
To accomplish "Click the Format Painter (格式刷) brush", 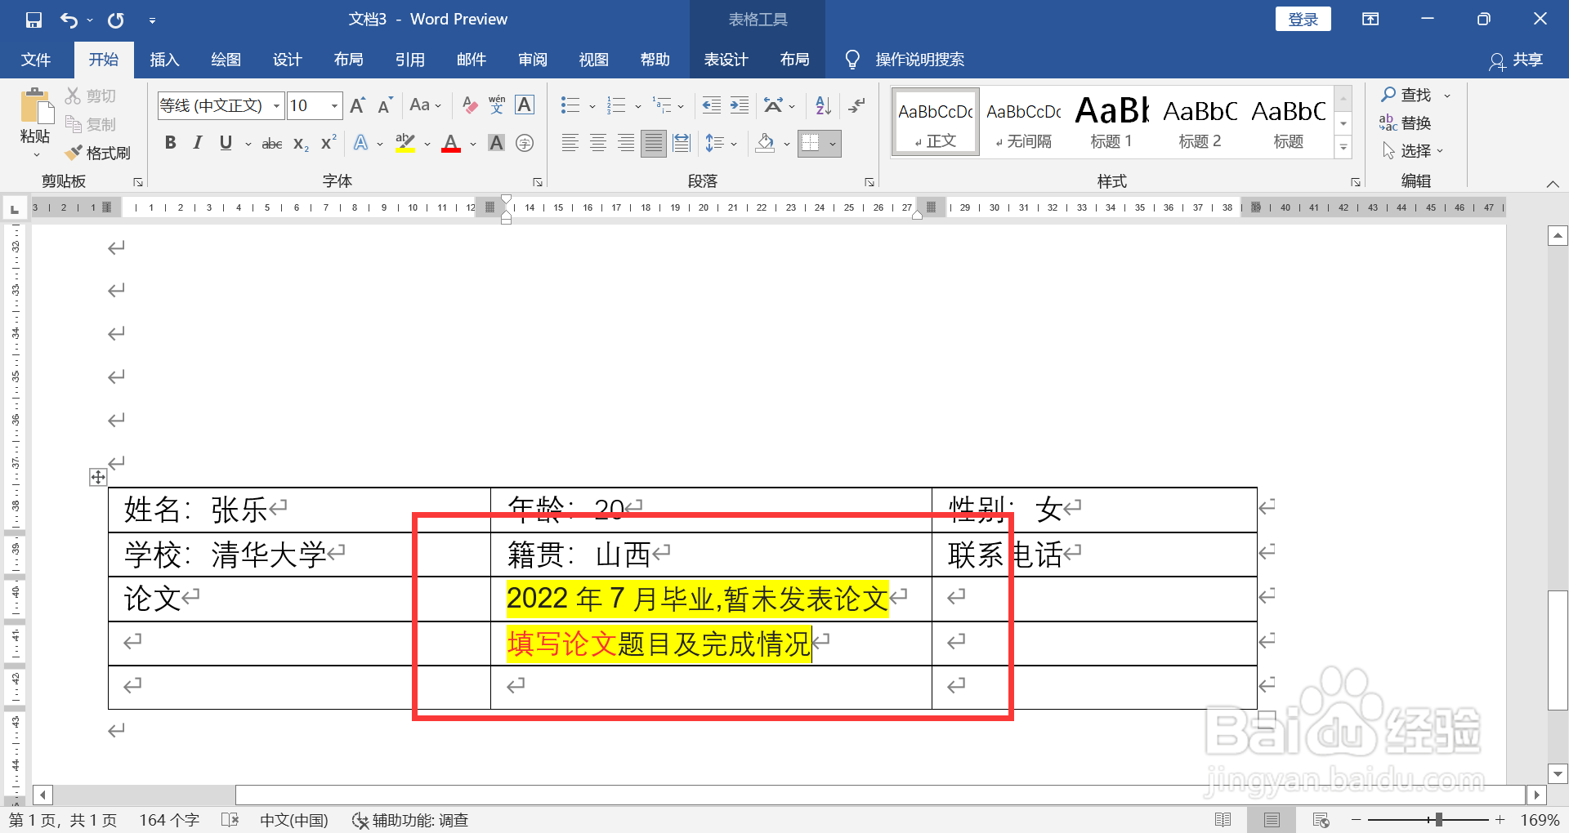I will click(x=74, y=153).
